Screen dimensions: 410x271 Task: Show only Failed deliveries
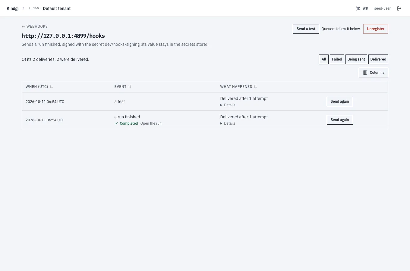[337, 59]
